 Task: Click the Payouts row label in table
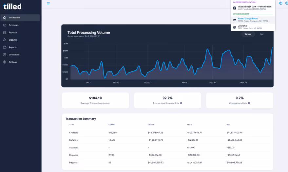pyautogui.click(x=73, y=162)
